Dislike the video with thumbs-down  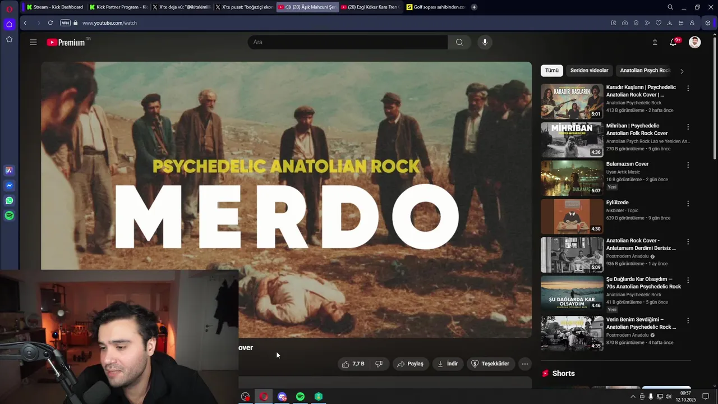pyautogui.click(x=379, y=364)
